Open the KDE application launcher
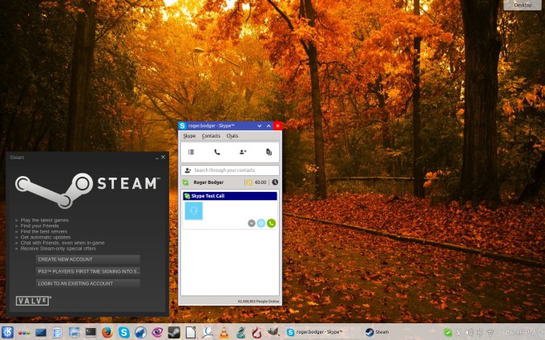 point(8,332)
